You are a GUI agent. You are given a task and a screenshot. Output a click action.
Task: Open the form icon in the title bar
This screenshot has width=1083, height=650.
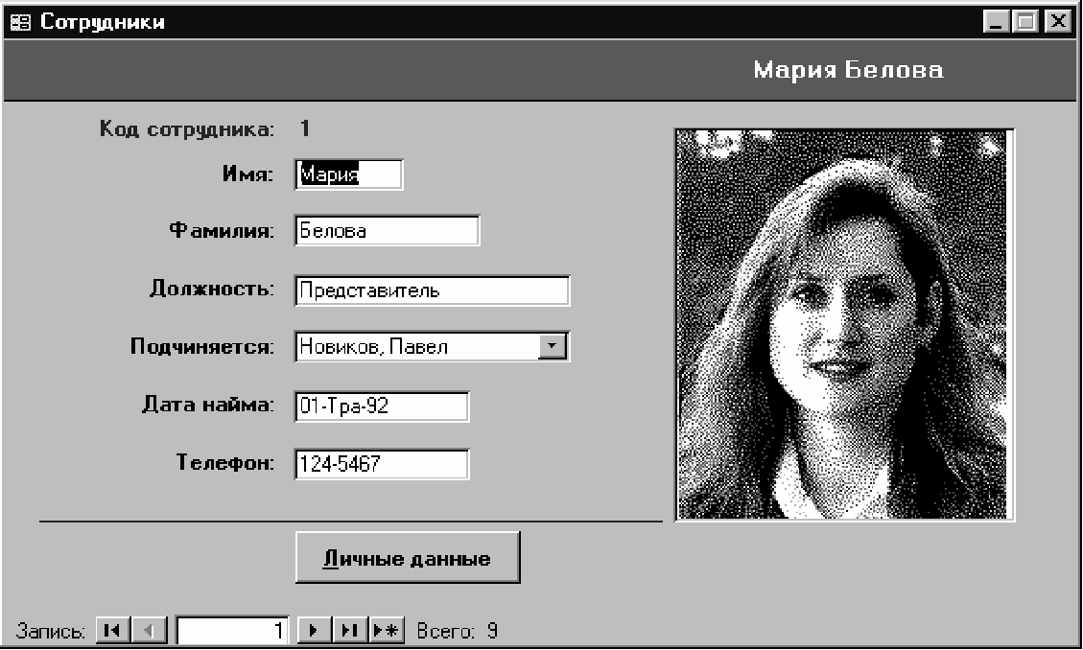pos(21,22)
